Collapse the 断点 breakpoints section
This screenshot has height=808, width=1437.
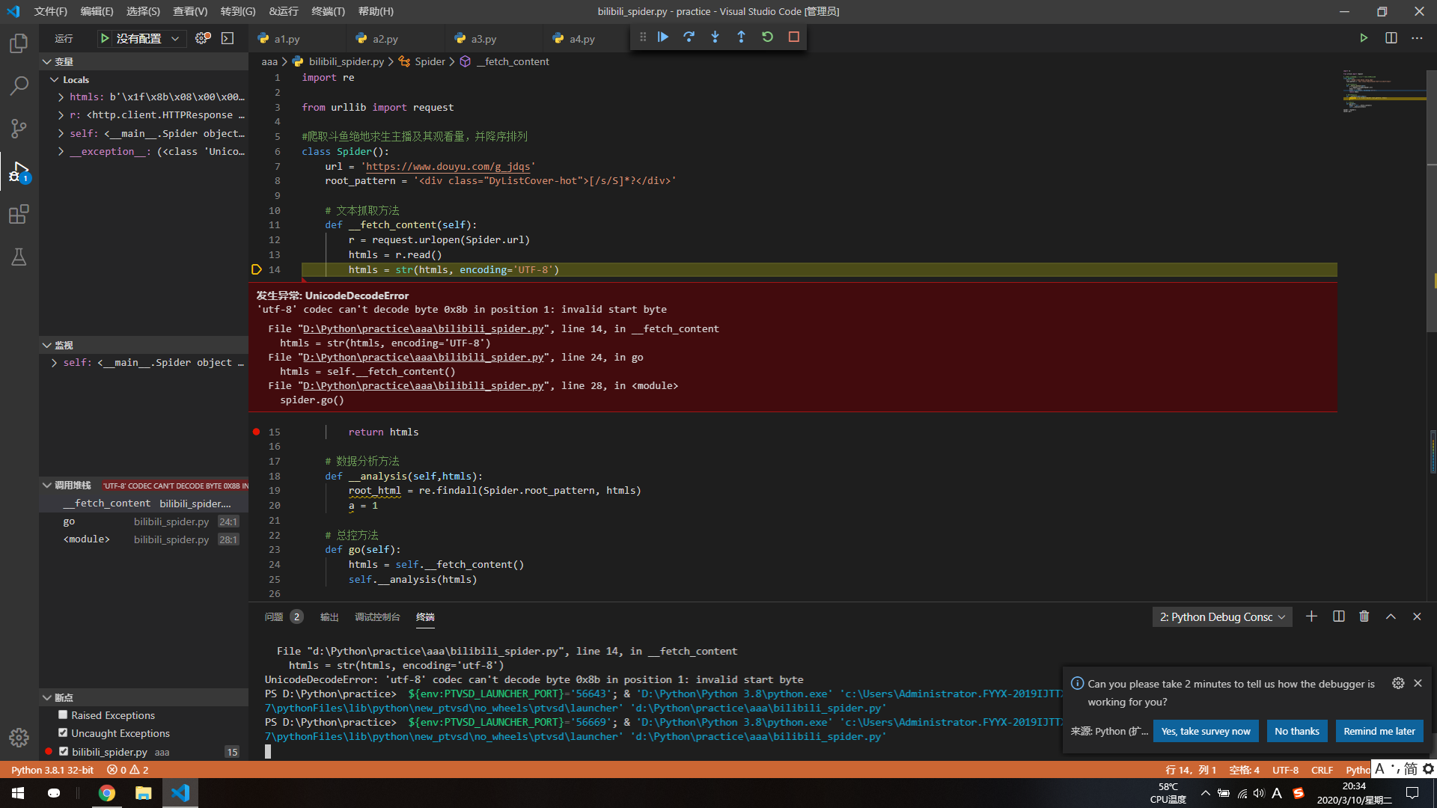point(47,697)
